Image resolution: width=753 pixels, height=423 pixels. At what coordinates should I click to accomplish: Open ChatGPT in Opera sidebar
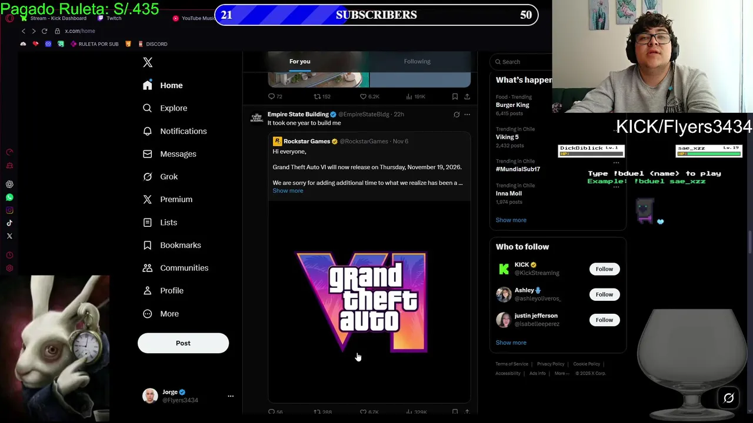(x=9, y=184)
